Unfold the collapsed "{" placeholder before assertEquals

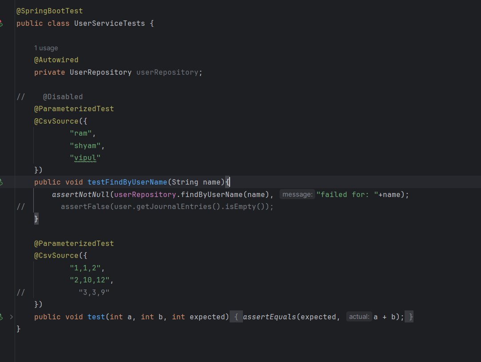(236, 317)
